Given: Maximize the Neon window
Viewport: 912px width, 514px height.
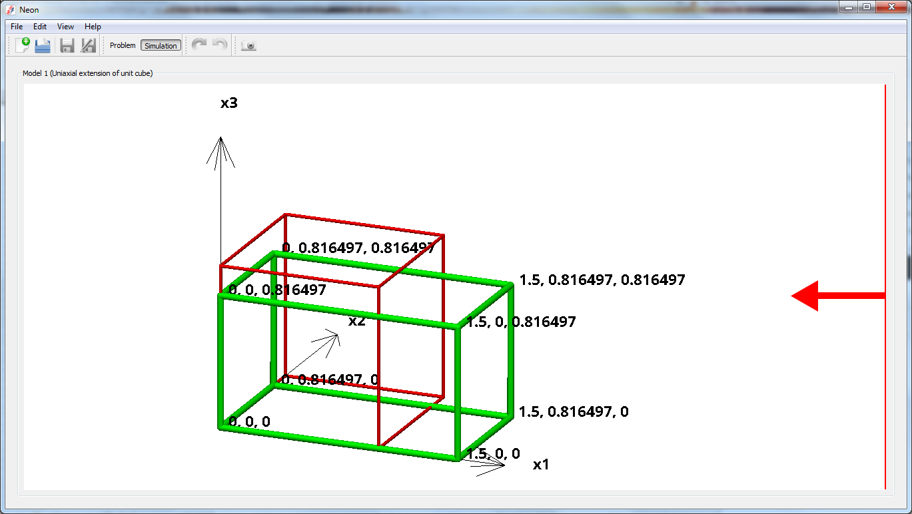Looking at the screenshot, I should point(865,7).
